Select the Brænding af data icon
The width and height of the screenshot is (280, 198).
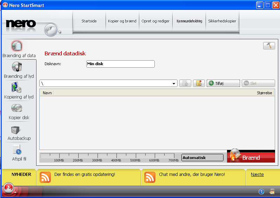pos(17,46)
